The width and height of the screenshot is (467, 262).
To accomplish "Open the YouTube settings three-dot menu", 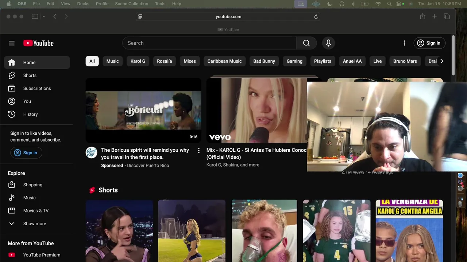I will coord(404,43).
